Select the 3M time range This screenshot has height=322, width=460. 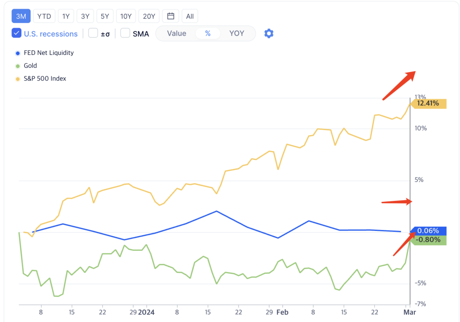click(21, 16)
